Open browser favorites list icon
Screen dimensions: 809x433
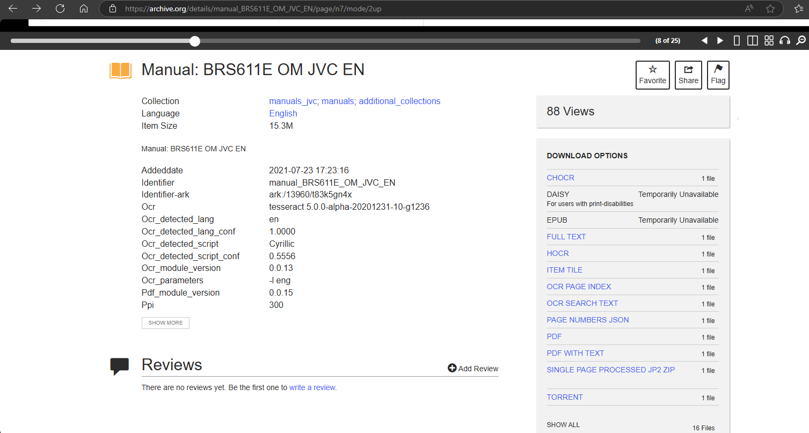pyautogui.click(x=799, y=9)
